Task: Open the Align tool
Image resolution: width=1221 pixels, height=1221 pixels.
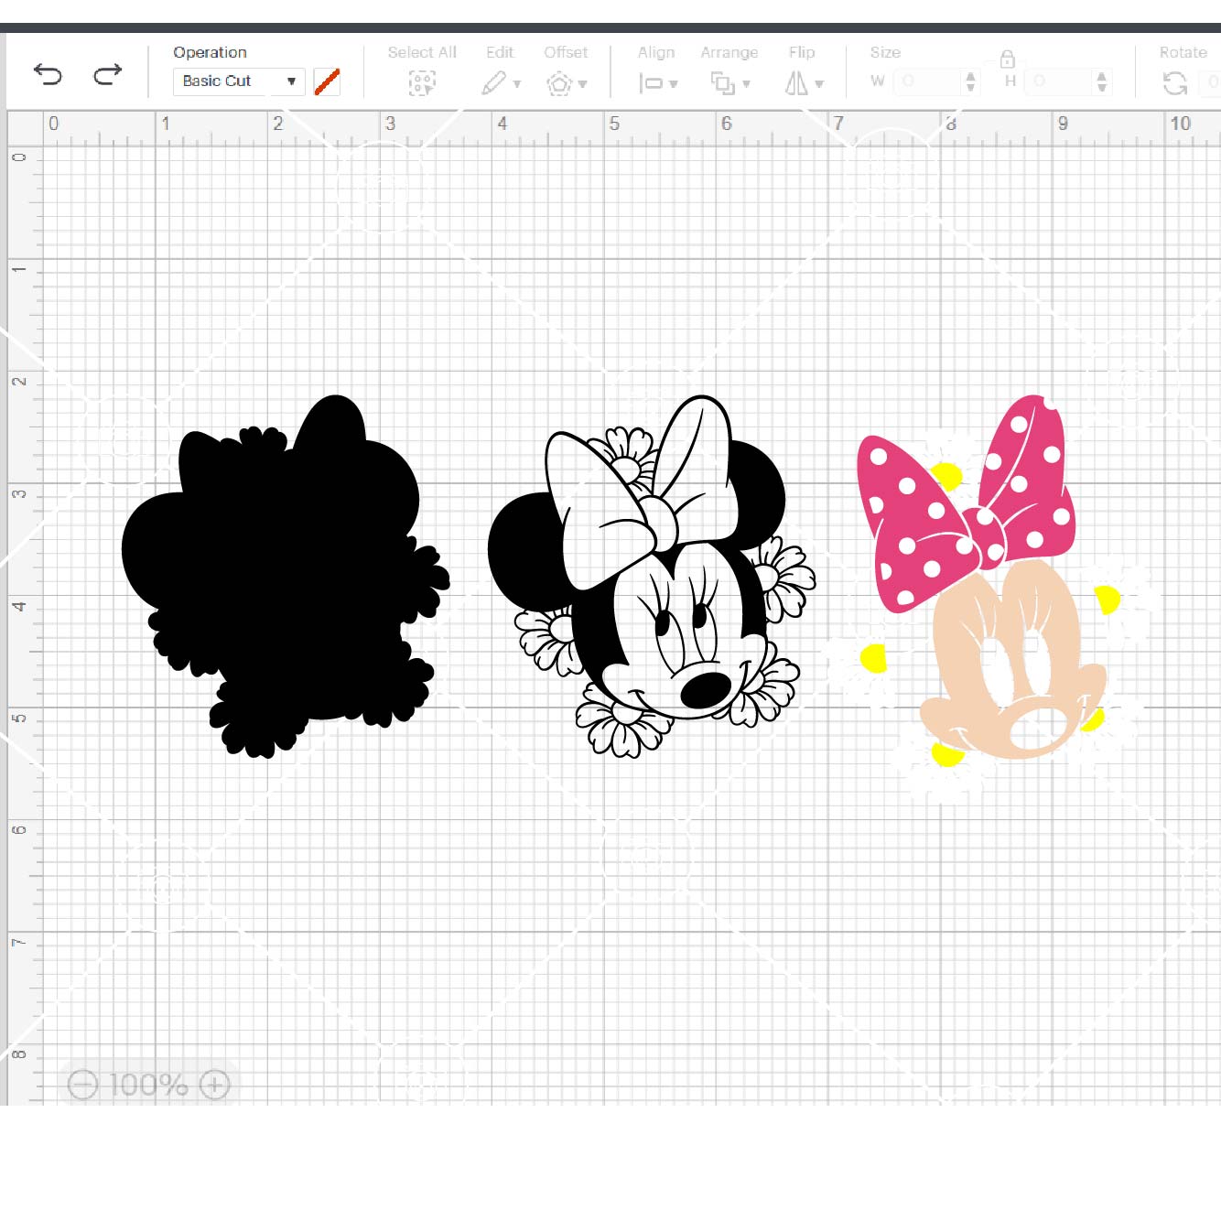Action: 651,83
